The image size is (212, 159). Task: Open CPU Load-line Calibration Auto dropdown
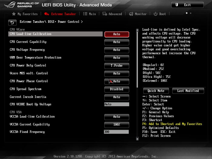[x=117, y=34]
